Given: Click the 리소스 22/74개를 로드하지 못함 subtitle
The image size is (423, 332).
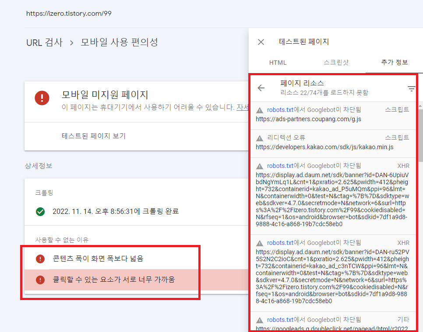Looking at the screenshot, I should point(324,93).
